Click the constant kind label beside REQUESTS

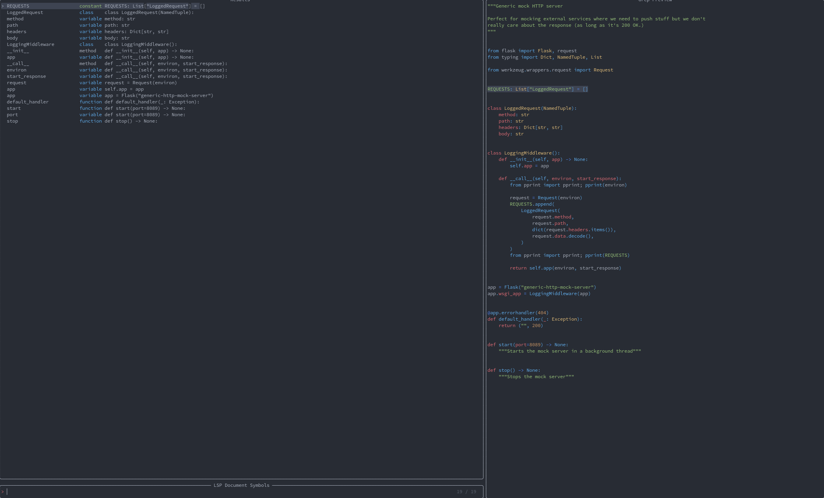[x=90, y=6]
